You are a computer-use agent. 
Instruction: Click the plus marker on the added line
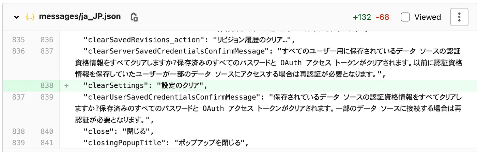66,86
